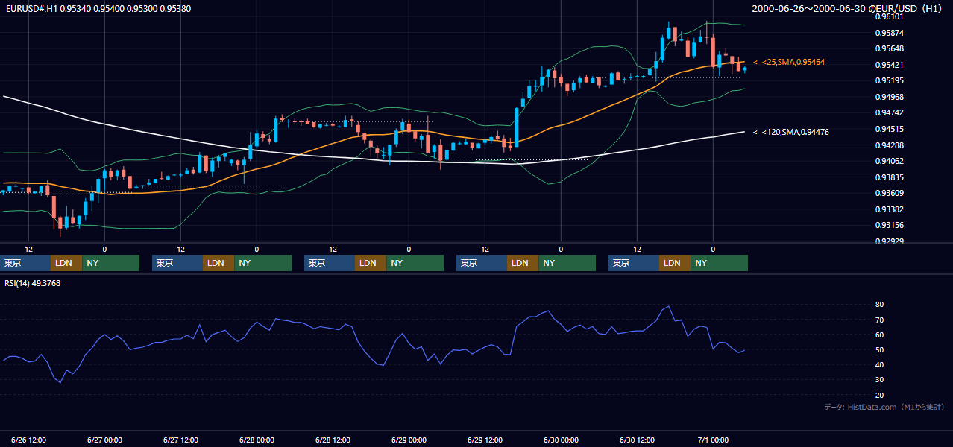
Task: Select the 6/29 12:00 time axis label
Action: coord(485,440)
